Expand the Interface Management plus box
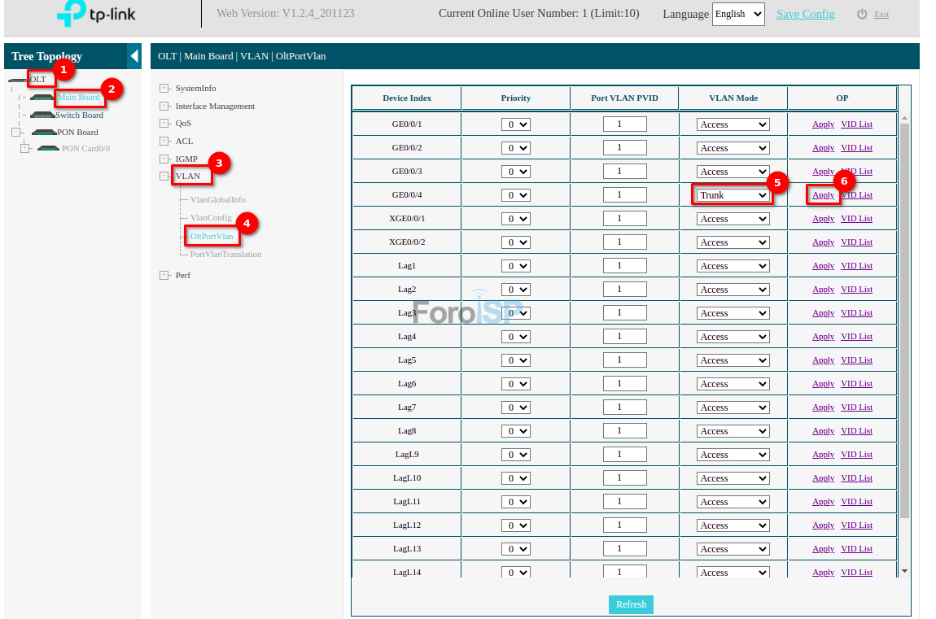 (164, 107)
